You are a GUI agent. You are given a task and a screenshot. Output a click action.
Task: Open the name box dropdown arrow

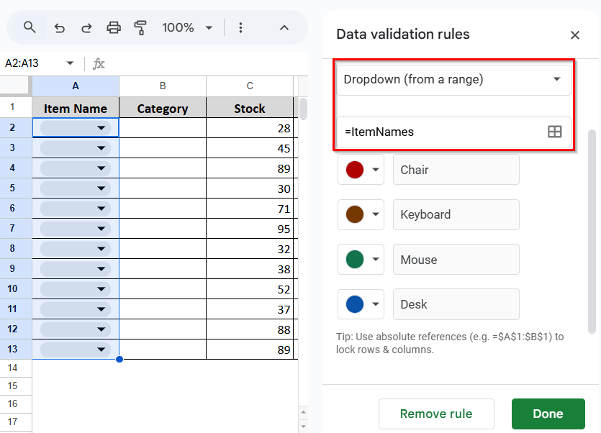[70, 63]
